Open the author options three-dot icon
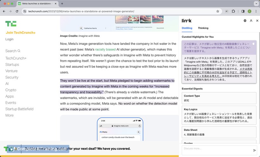Screen dimensions: 260x157 (x=106, y=28)
